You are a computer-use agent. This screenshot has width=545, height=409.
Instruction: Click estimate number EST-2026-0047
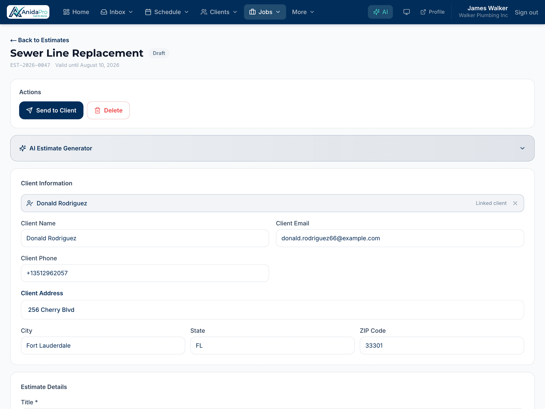30,65
